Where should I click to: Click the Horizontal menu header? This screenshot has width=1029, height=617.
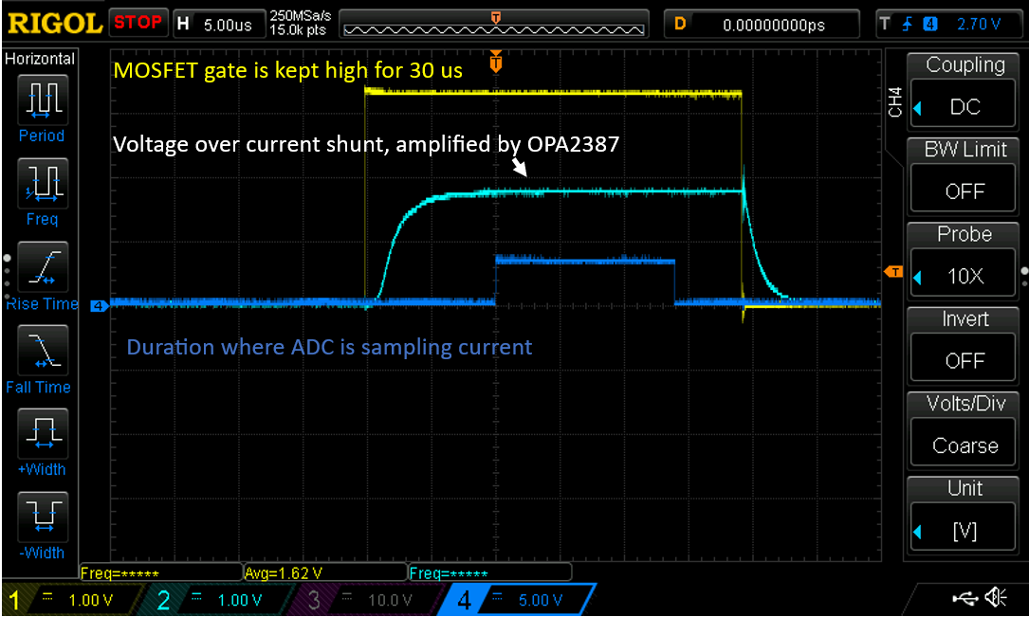[40, 59]
